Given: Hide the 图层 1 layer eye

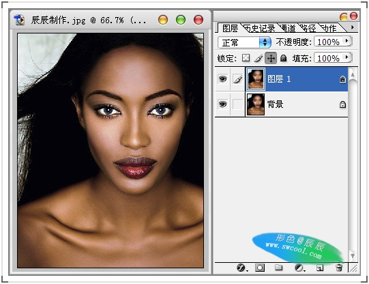Looking at the screenshot, I should click(x=222, y=79).
